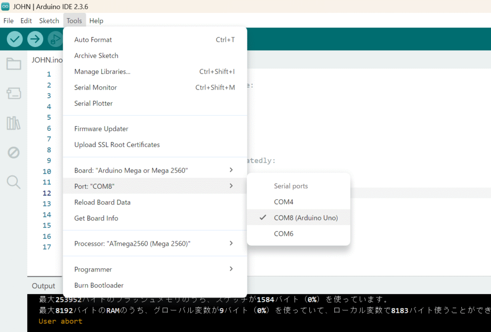Select Archive Sketch menu entry

tap(155, 56)
